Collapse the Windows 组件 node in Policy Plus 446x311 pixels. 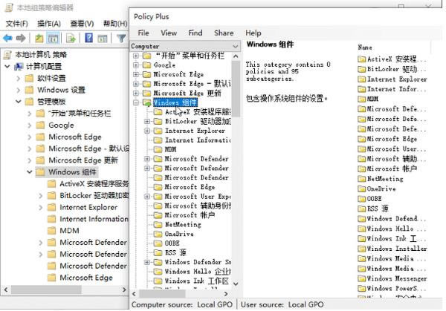[136, 102]
